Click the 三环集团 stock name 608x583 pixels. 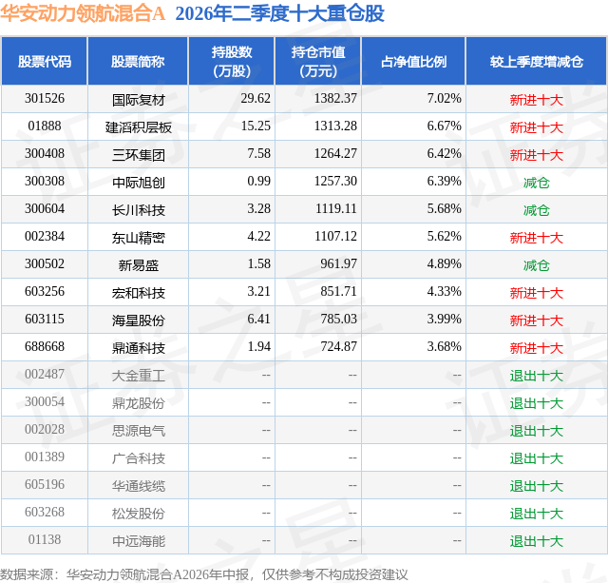click(139, 155)
